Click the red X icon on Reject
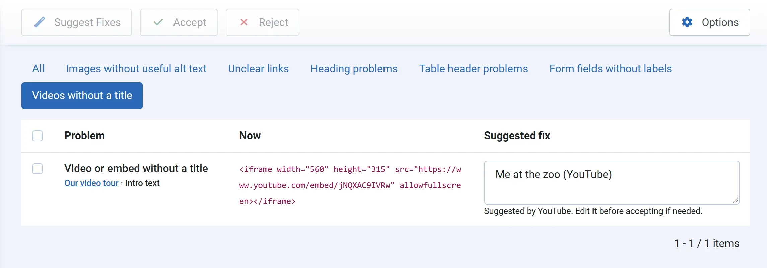 coord(244,22)
